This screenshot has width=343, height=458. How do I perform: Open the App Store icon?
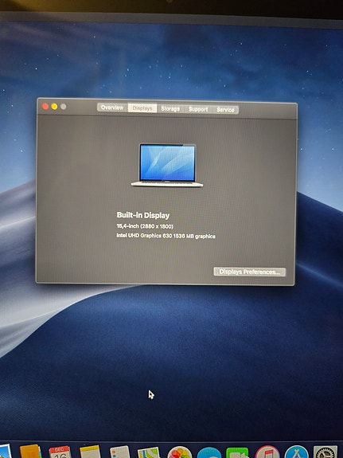coord(296,452)
